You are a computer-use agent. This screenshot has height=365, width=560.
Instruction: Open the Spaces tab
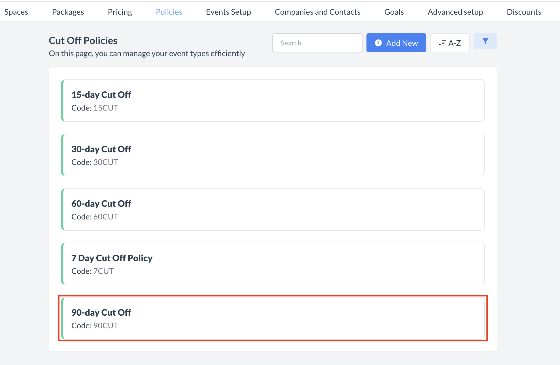(16, 12)
